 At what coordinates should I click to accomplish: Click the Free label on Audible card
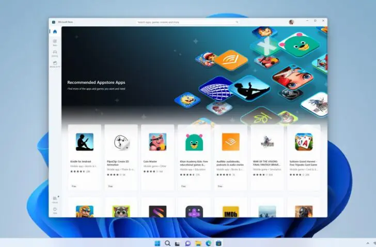220,186
